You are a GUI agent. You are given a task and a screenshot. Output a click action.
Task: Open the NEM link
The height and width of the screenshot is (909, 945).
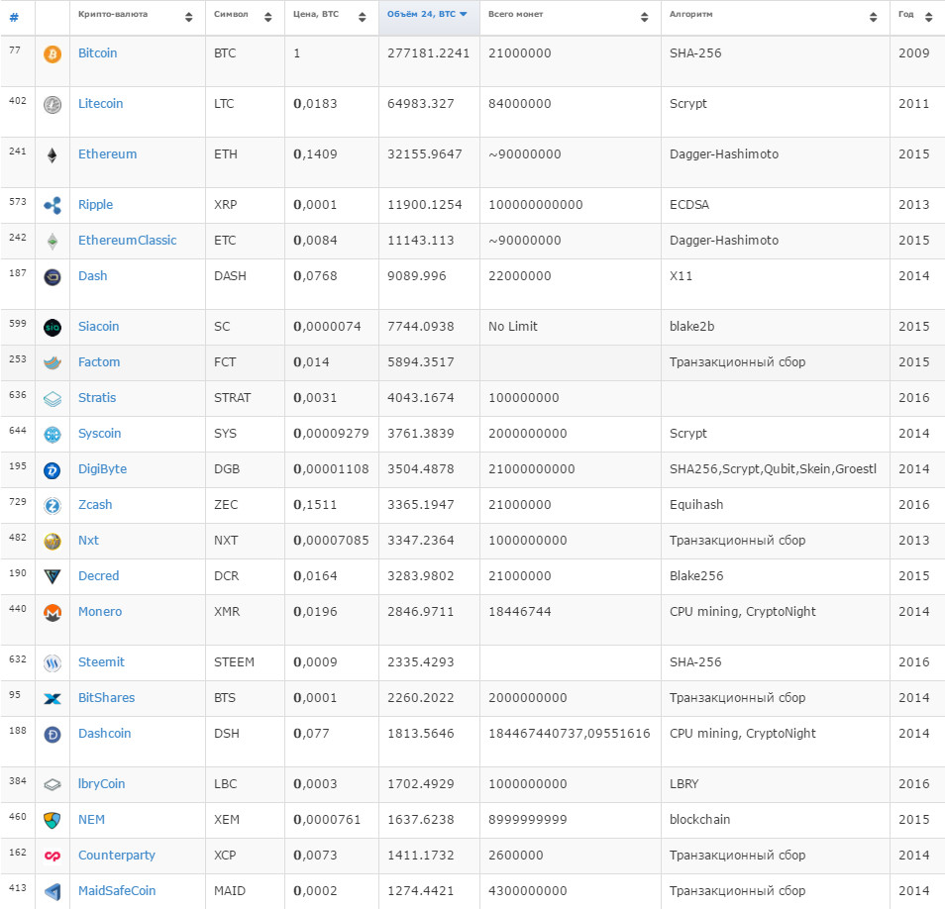[91, 819]
